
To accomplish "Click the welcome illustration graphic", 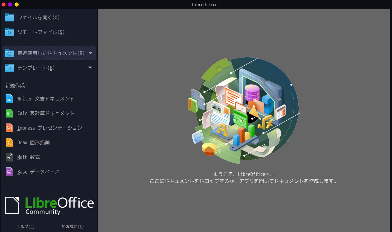I will click(x=244, y=110).
